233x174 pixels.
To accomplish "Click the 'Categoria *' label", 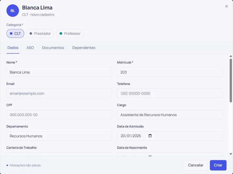I will pos(15,25).
